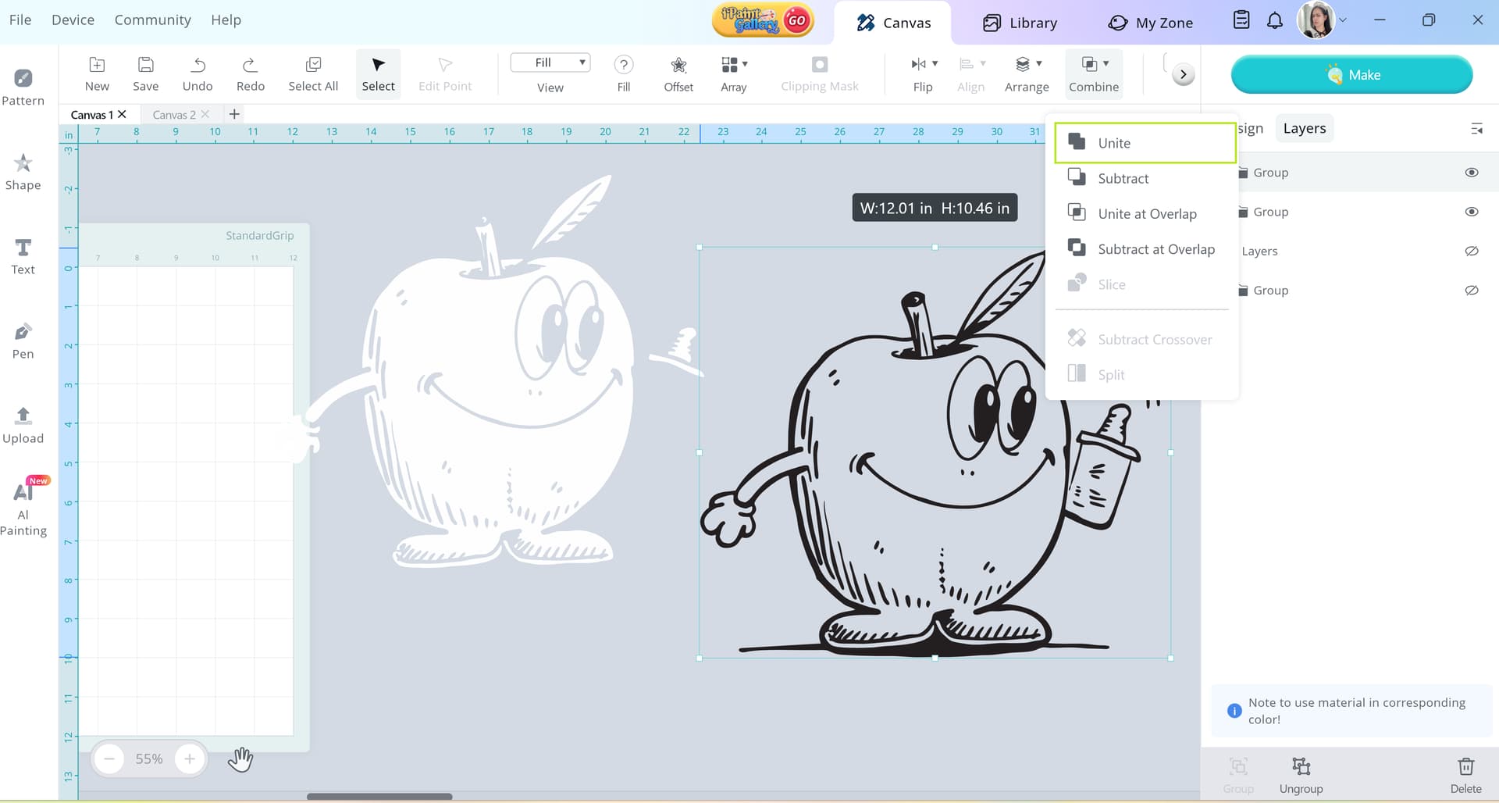Expand the Flip dropdown arrow

[935, 63]
